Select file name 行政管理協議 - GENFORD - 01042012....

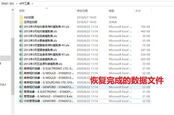[49, 101]
